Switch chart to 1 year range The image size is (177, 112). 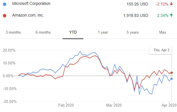pyautogui.click(x=103, y=32)
